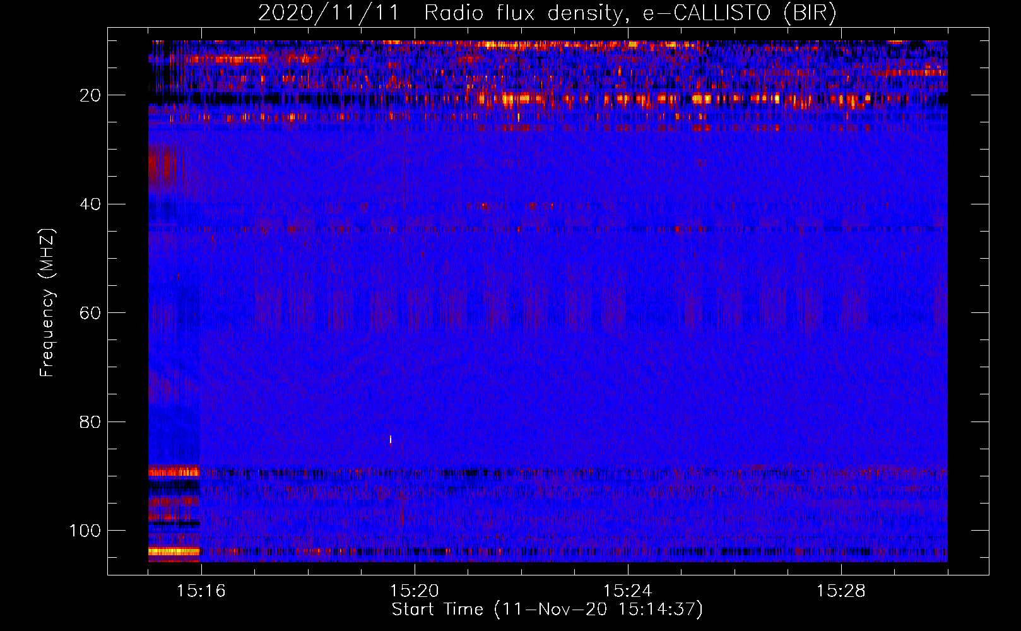Screen dimensions: 1021x631
Task: Click the "20" frequency tick label
Action: (90, 95)
